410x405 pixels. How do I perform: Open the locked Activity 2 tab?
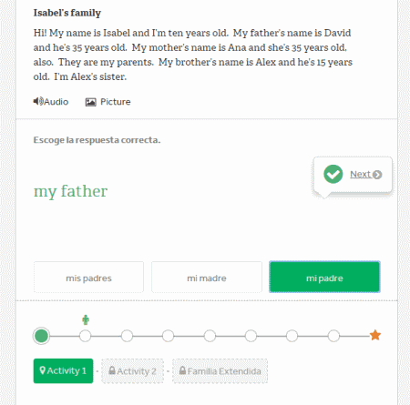tap(132, 371)
